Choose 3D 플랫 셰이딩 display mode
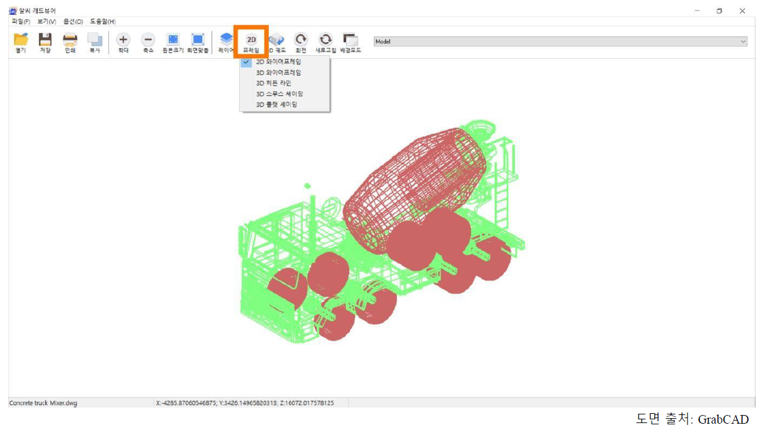This screenshot has height=433, width=762. 285,105
